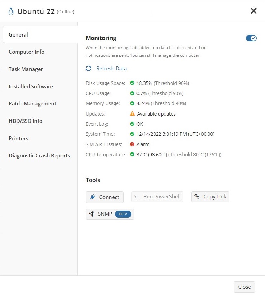Viewport: 265px width, 298px height.
Task: Click the 'CPU Usage:' label
Action: point(98,93)
